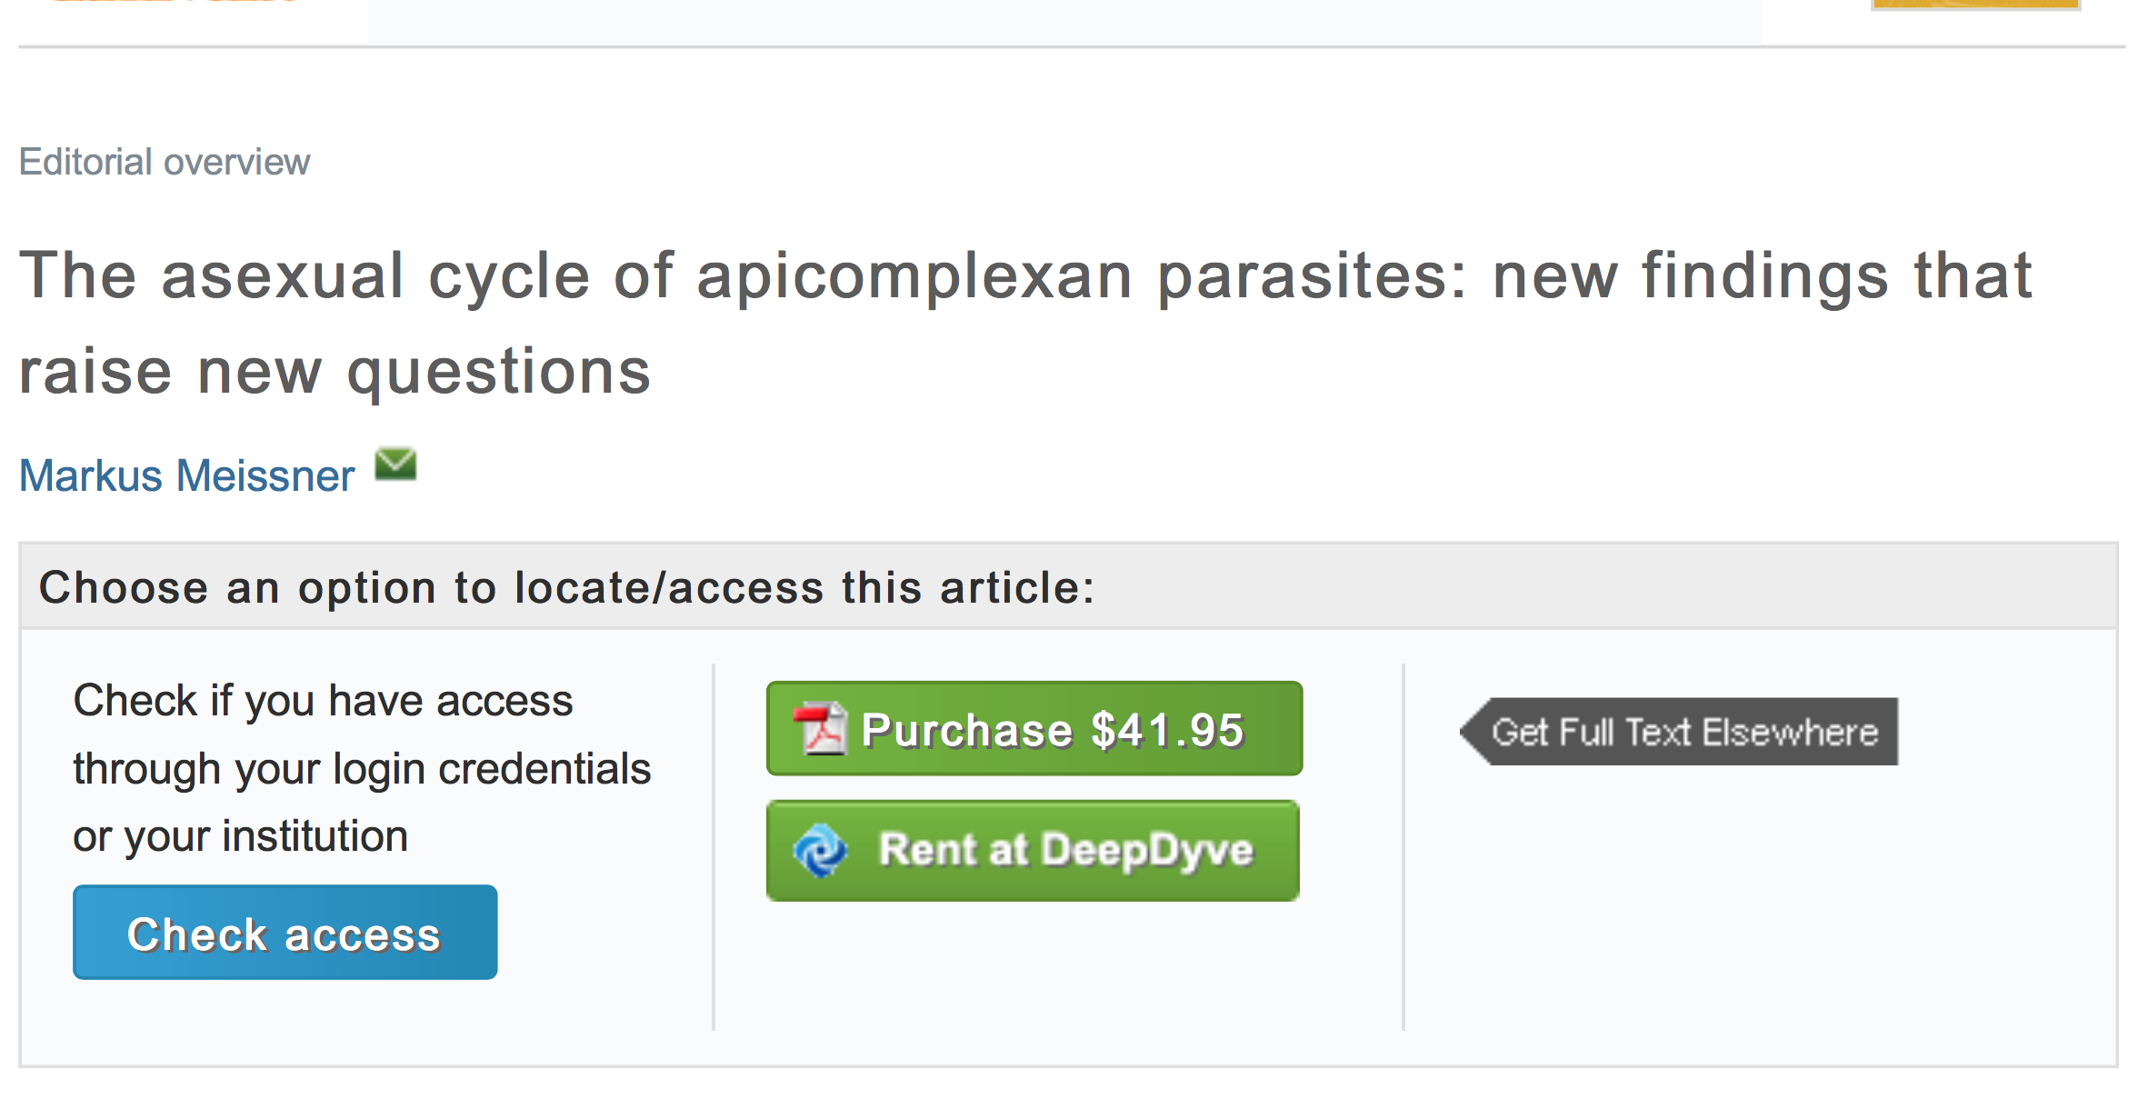Click the 'raise new questions' title line
The width and height of the screenshot is (2138, 1109).
coord(335,372)
